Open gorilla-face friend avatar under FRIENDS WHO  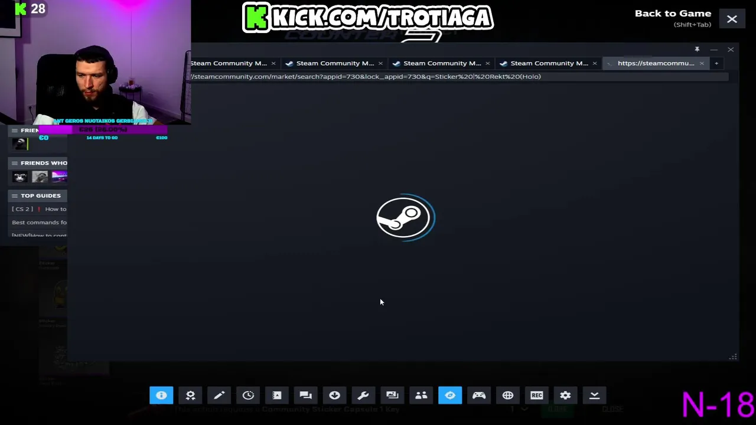20,176
